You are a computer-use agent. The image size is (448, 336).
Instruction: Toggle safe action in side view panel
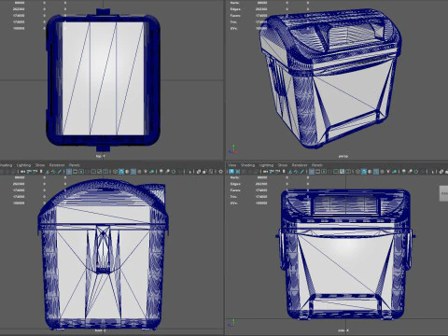[342, 172]
